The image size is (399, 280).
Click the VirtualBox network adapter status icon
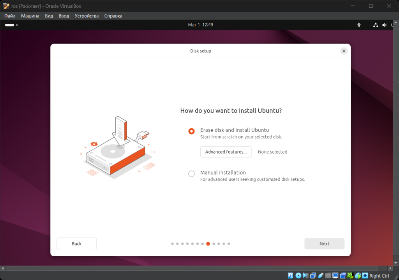(x=313, y=276)
